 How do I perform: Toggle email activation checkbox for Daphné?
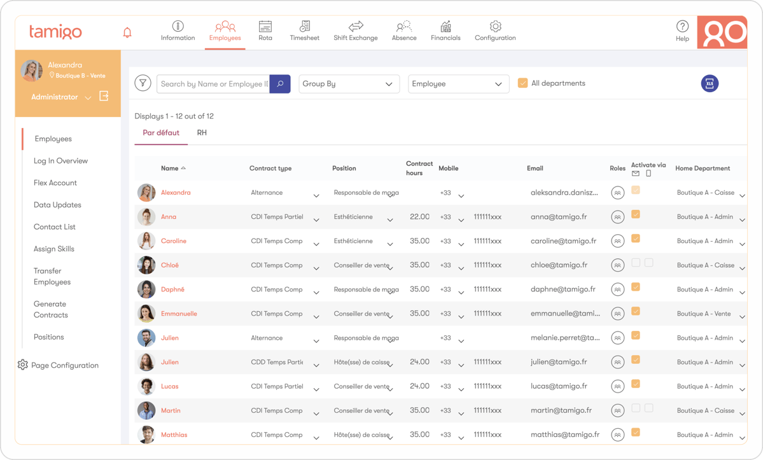point(636,287)
